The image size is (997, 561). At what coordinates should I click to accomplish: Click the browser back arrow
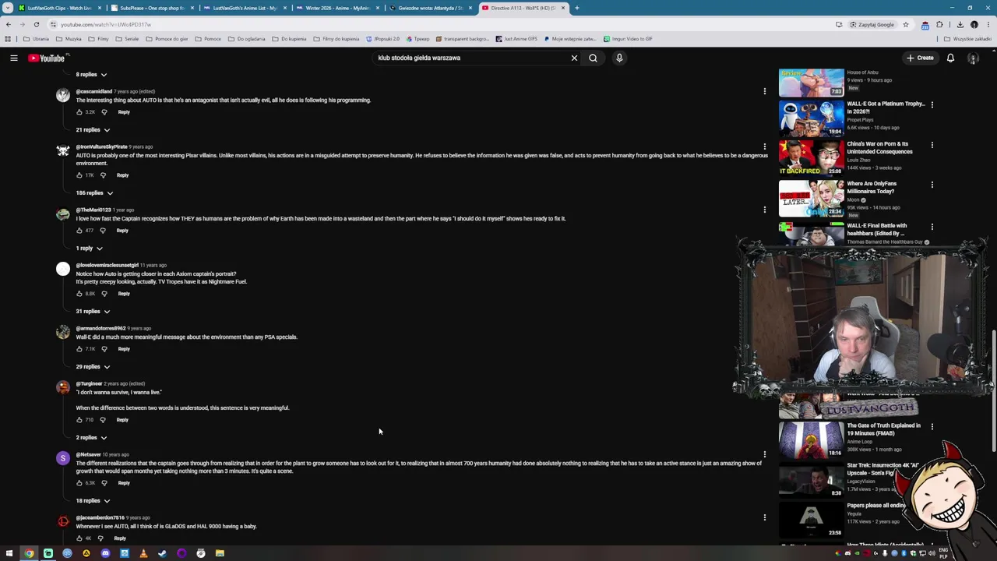pos(9,24)
